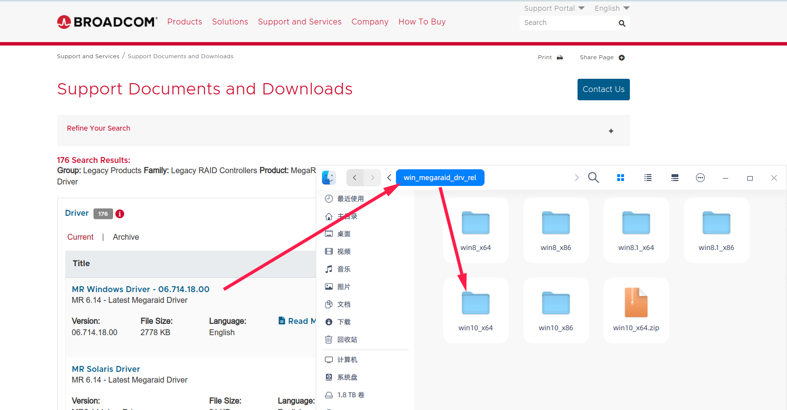787x410 pixels.
Task: Expand the Refine Your Search panel
Action: [x=611, y=131]
